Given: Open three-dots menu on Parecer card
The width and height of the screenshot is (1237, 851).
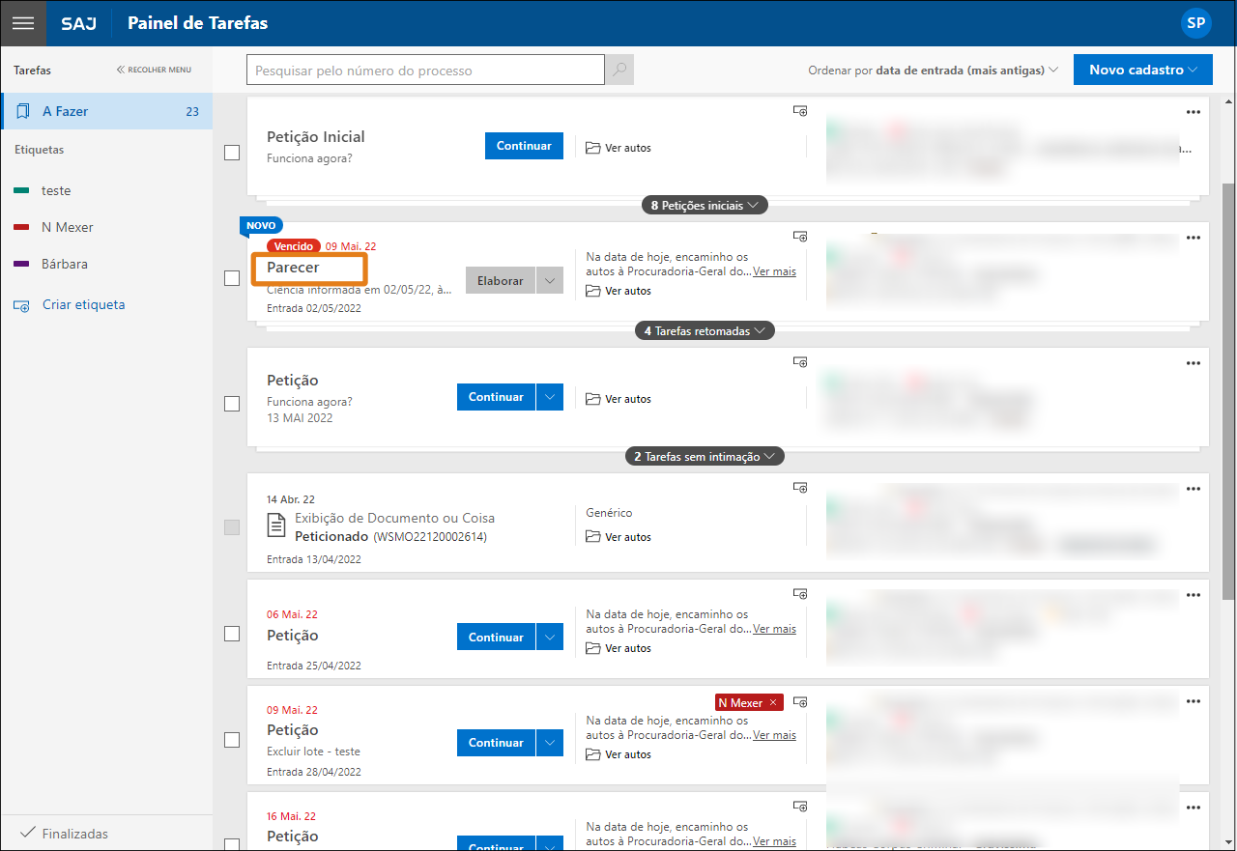Looking at the screenshot, I should pyautogui.click(x=1193, y=238).
